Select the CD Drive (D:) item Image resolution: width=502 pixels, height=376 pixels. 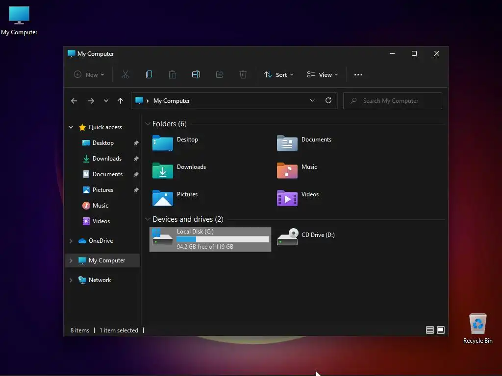tap(306, 237)
